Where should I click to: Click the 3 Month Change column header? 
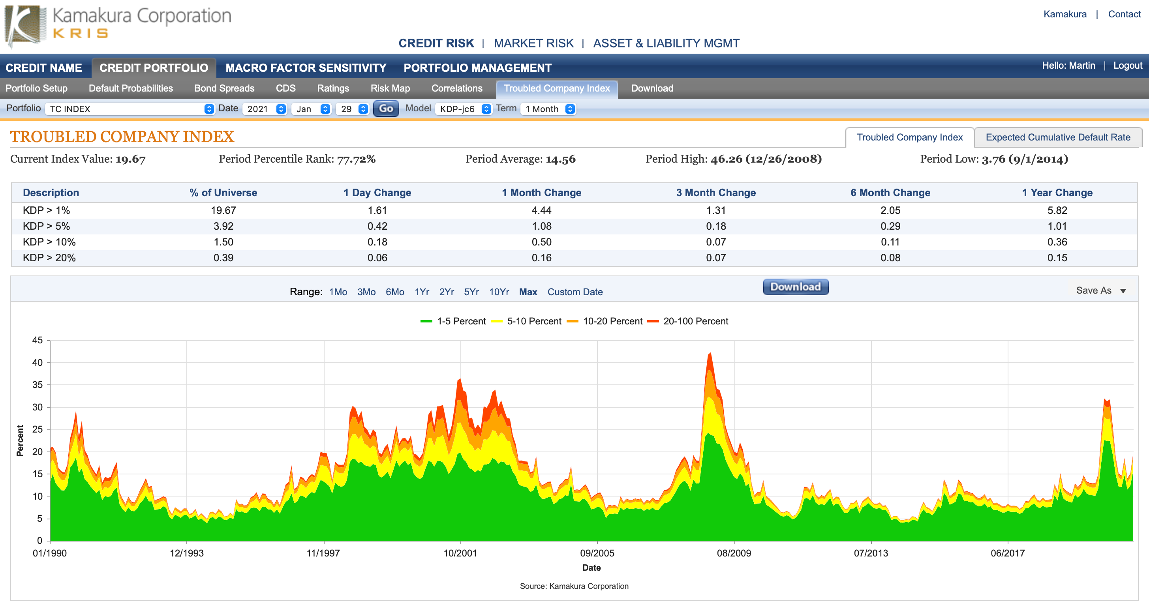(716, 193)
